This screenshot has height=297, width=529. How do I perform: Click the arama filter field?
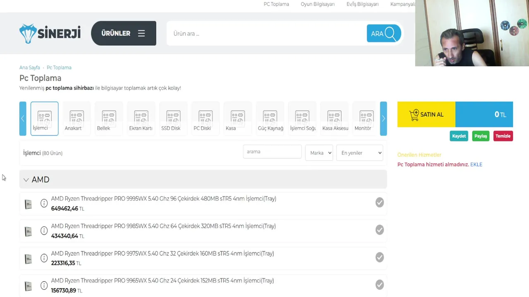[272, 152]
